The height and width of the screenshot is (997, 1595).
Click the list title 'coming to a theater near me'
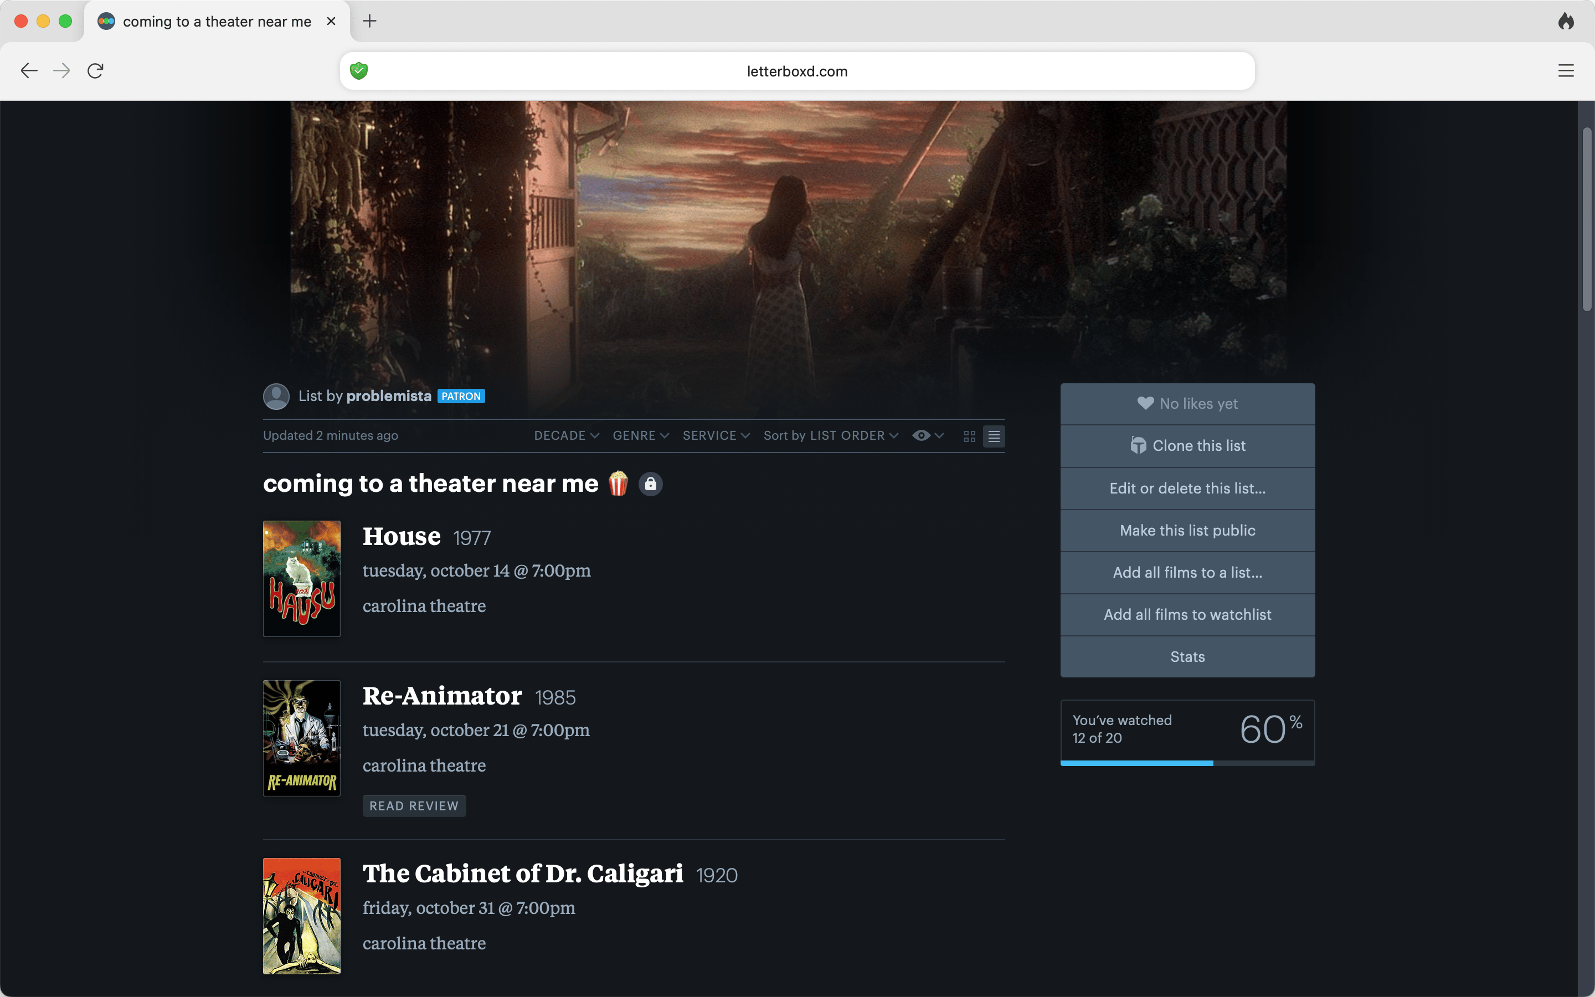(430, 484)
